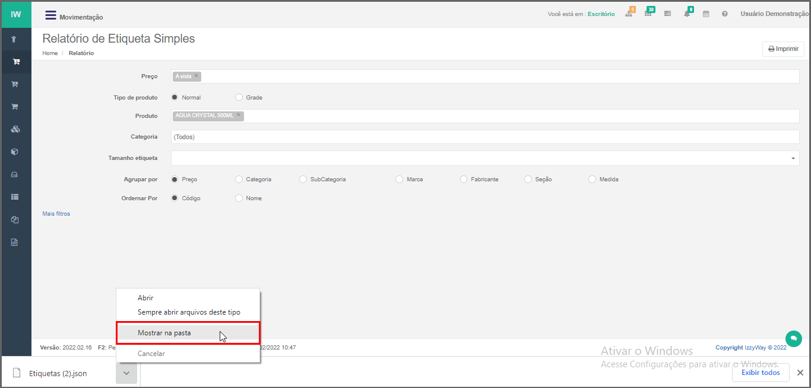
Task: Open the Categoria (Todos) selector
Action: 485,137
